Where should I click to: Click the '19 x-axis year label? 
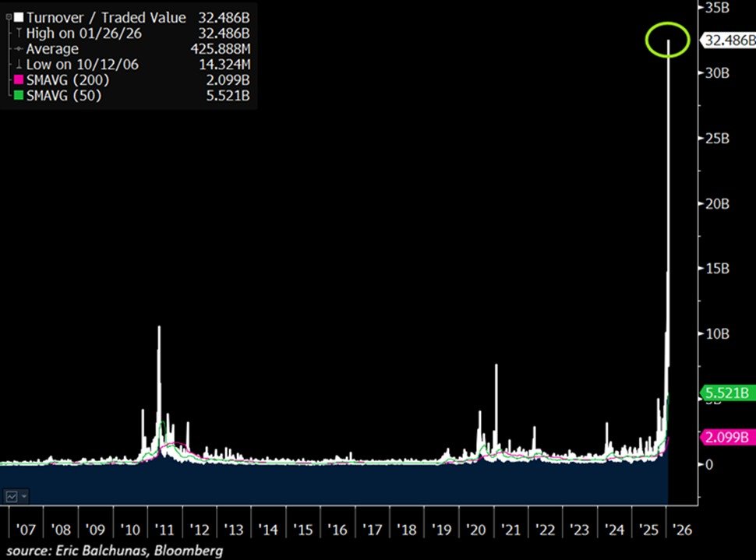point(441,530)
